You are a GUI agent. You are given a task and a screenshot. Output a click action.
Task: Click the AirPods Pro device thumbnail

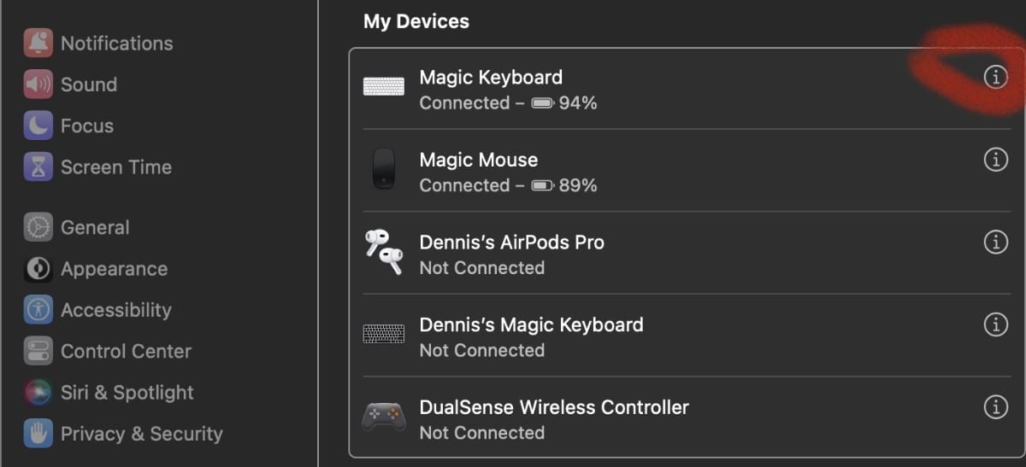point(384,252)
